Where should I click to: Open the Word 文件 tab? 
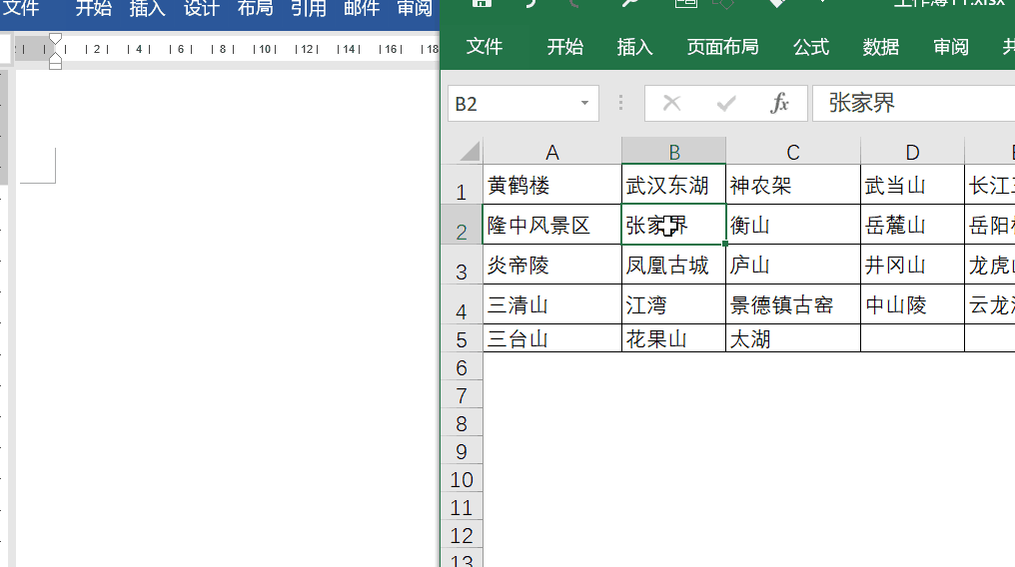[x=21, y=8]
